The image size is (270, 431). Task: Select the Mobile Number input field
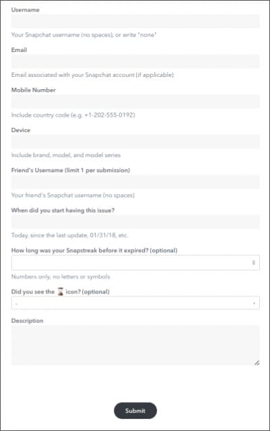coord(135,101)
